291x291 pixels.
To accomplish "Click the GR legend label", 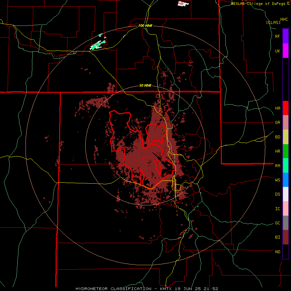I will pyautogui.click(x=277, y=123).
